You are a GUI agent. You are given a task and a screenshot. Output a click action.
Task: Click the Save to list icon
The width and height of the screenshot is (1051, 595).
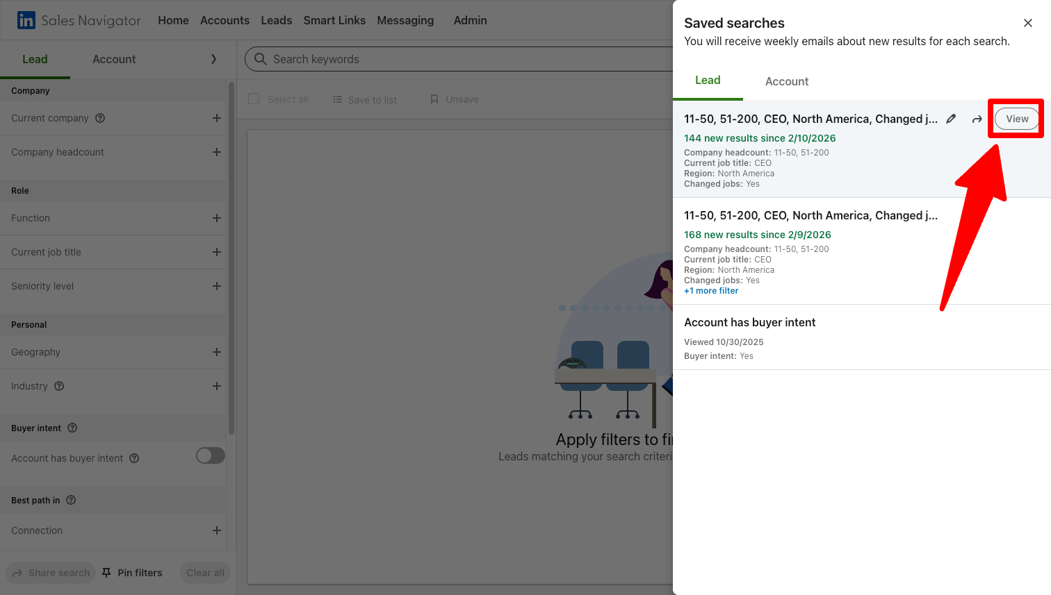338,99
